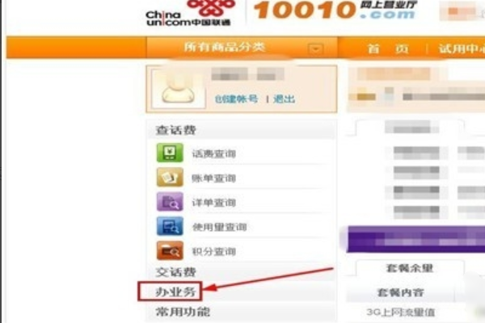Click the green 话费查询 icon
Screen dimensions: 485x323
pos(170,153)
